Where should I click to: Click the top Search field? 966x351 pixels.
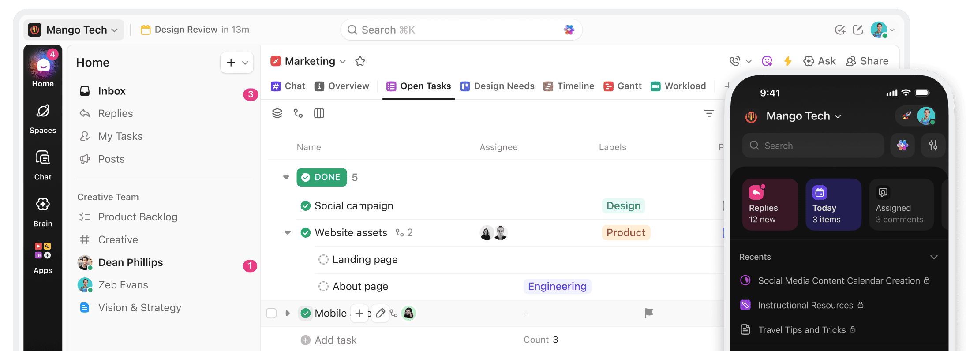[x=461, y=30]
